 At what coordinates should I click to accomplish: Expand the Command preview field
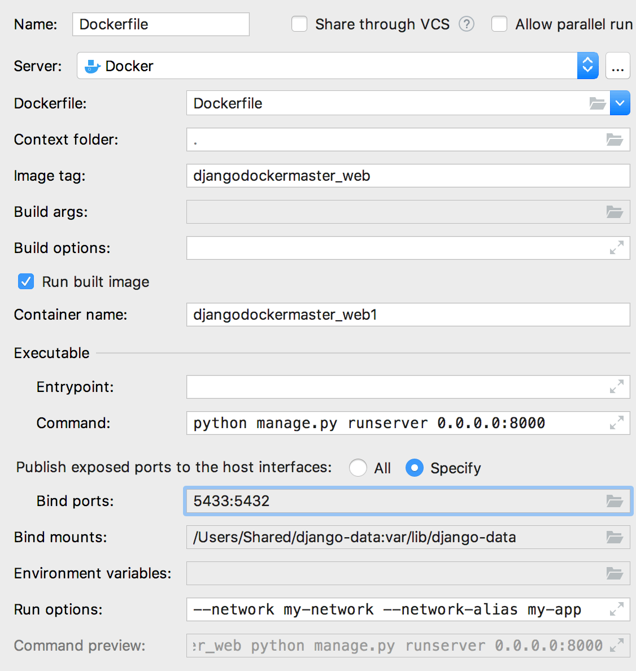617,646
